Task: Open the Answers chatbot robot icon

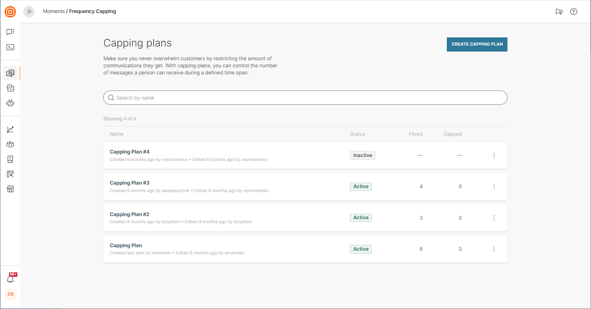Action: (x=10, y=103)
